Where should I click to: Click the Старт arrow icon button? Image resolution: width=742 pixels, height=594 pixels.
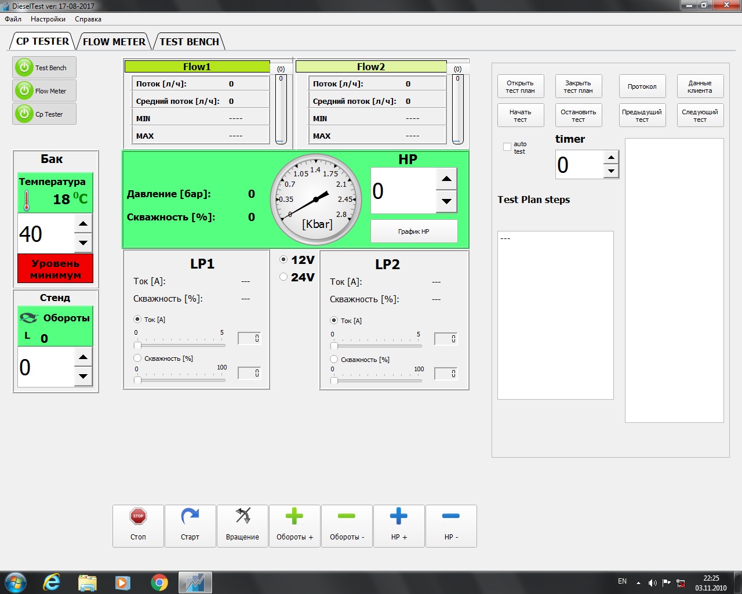coord(190,526)
